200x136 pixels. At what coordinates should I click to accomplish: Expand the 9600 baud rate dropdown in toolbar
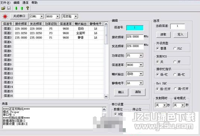58,16
